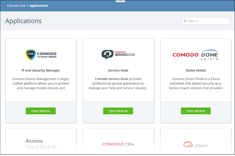Expand the top bar pull-down handle
The width and height of the screenshot is (235, 156).
point(120,1)
